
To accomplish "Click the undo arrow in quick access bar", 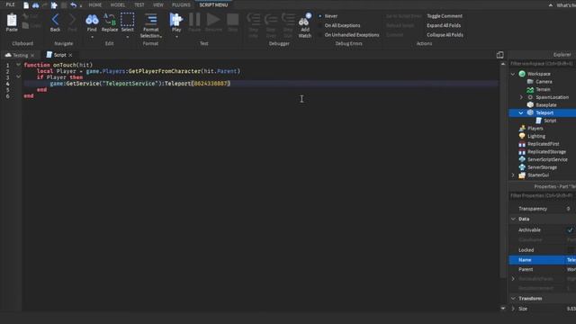I will (x=74, y=5).
